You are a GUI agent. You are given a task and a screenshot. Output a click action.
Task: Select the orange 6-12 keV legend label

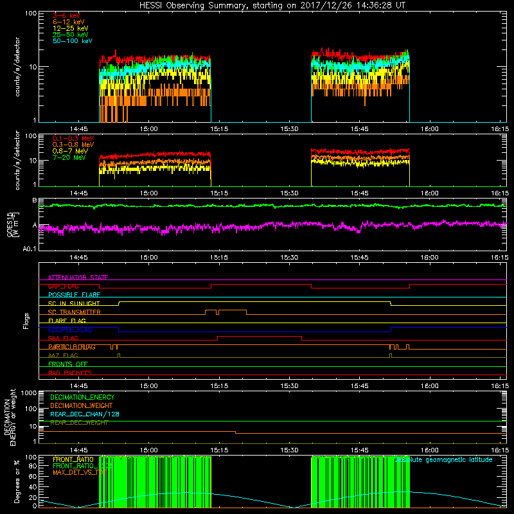pos(69,22)
